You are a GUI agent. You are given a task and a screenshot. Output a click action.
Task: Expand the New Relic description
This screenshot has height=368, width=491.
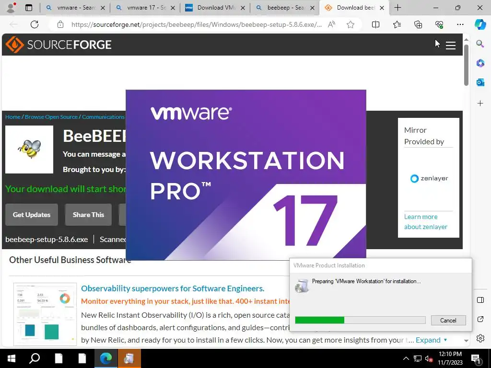(431, 340)
